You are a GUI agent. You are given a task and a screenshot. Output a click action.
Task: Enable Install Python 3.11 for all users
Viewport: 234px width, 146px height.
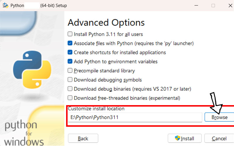[x=70, y=34]
